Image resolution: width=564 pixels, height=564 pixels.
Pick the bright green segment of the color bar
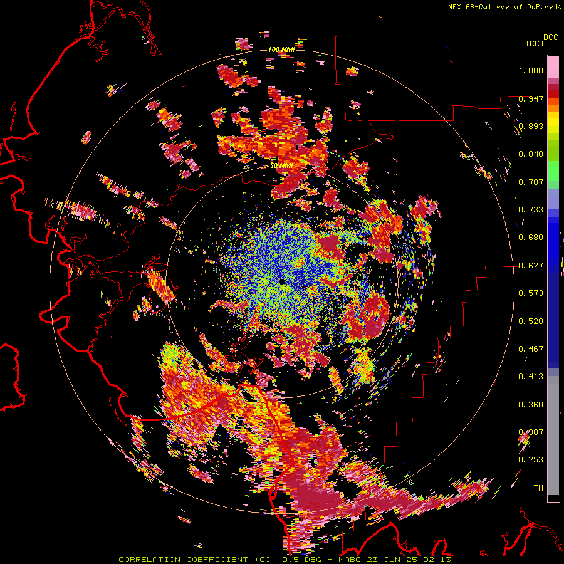553,171
